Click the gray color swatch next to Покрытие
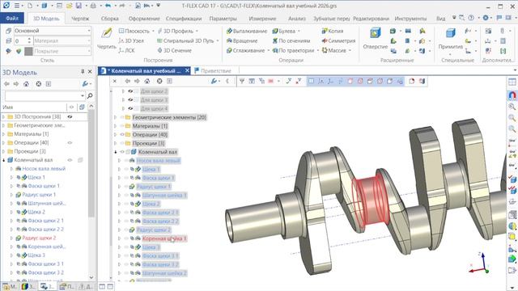Screen dimensions: 518x291 click(x=29, y=51)
